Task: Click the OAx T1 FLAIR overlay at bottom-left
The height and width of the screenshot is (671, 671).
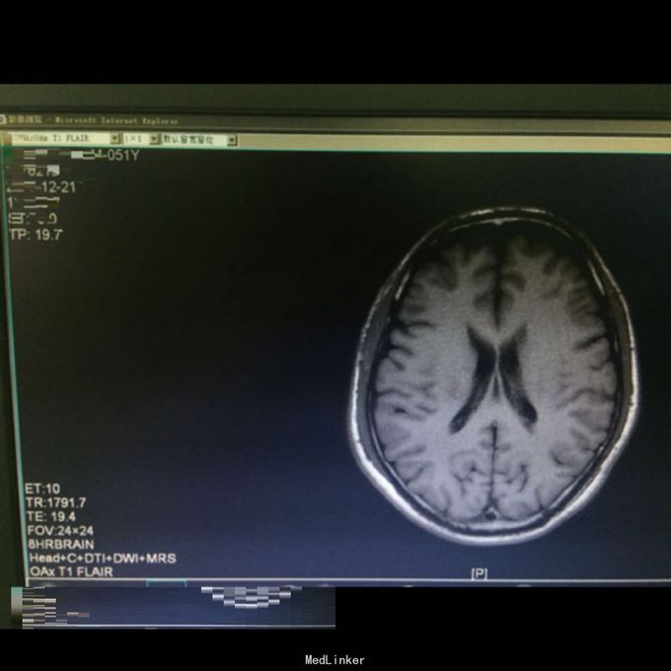Action: click(70, 571)
